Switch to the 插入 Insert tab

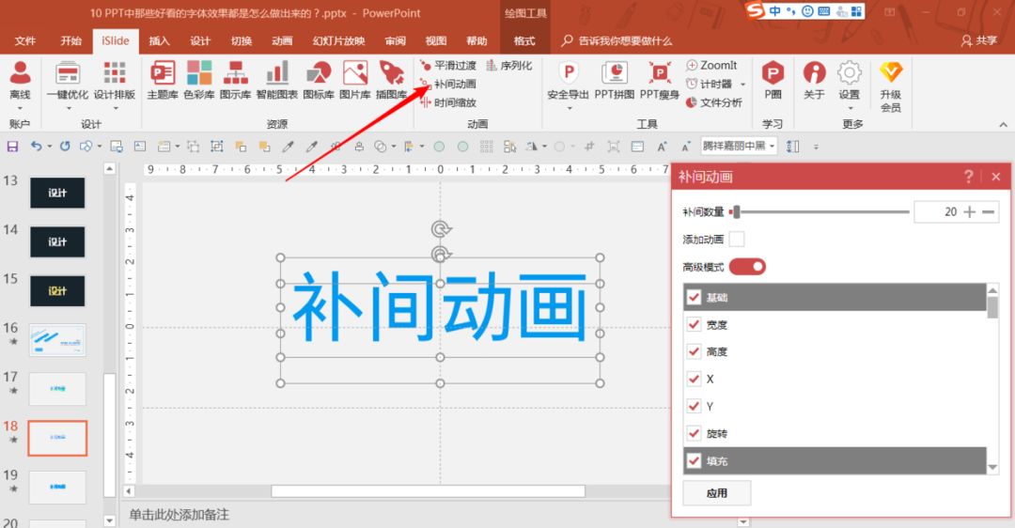159,40
